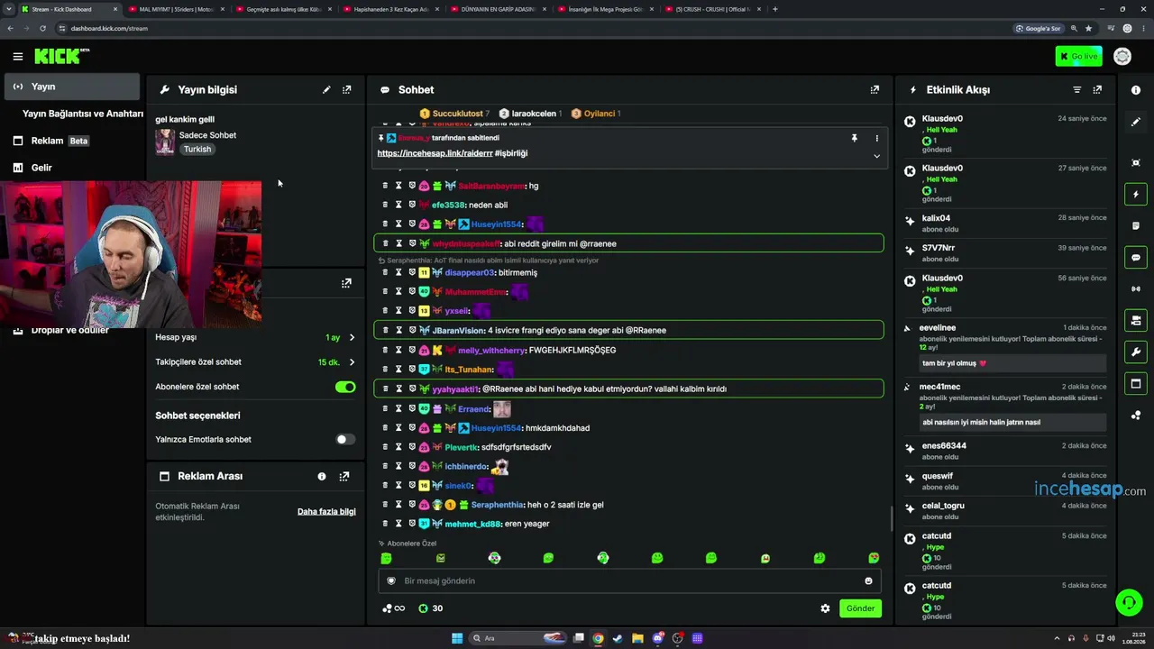Click the broadcast signal icon in the right sidebar
1154x649 pixels.
pos(1136,289)
